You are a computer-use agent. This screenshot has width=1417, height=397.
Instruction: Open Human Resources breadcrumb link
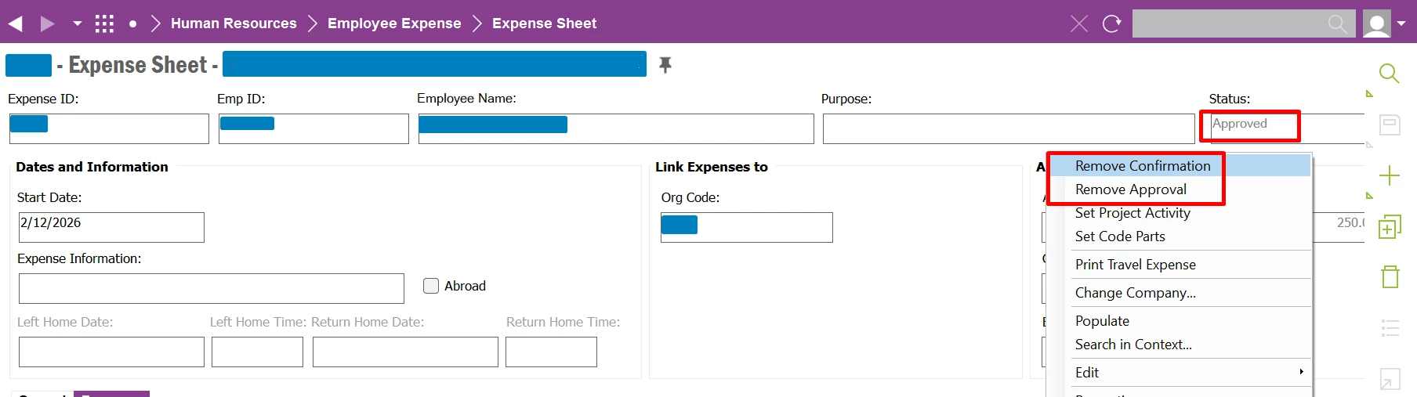click(x=234, y=23)
